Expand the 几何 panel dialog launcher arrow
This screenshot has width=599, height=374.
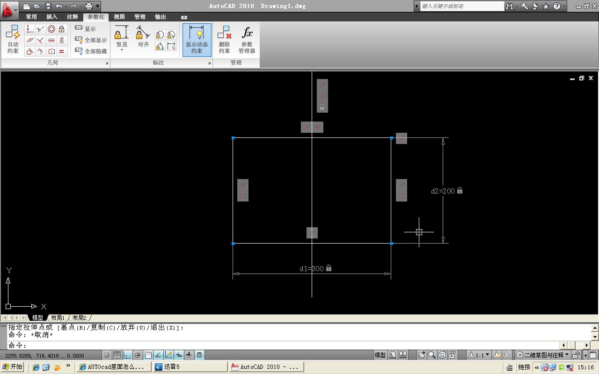[x=106, y=64]
